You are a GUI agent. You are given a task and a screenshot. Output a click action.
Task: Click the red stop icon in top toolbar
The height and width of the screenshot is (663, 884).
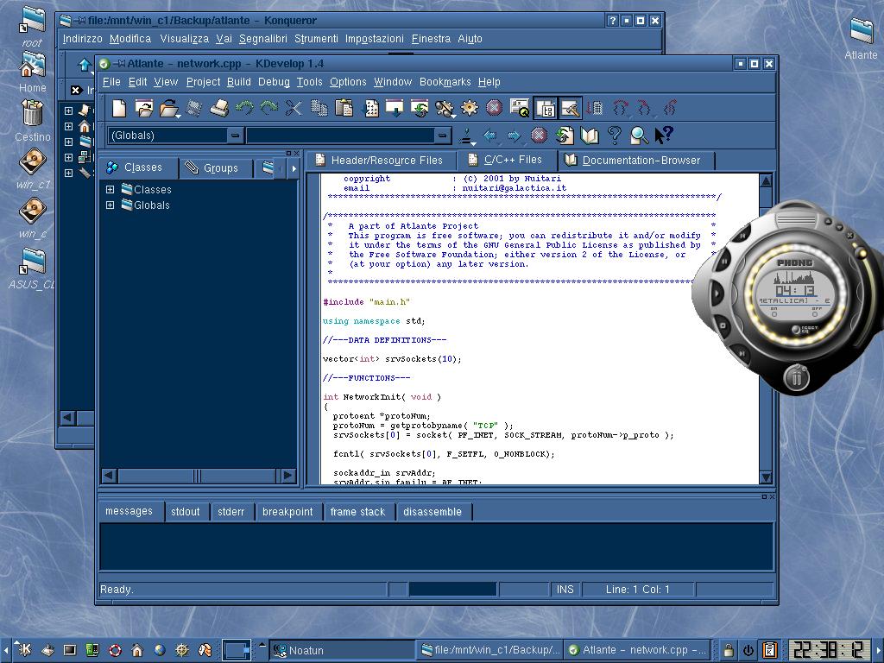click(x=495, y=108)
